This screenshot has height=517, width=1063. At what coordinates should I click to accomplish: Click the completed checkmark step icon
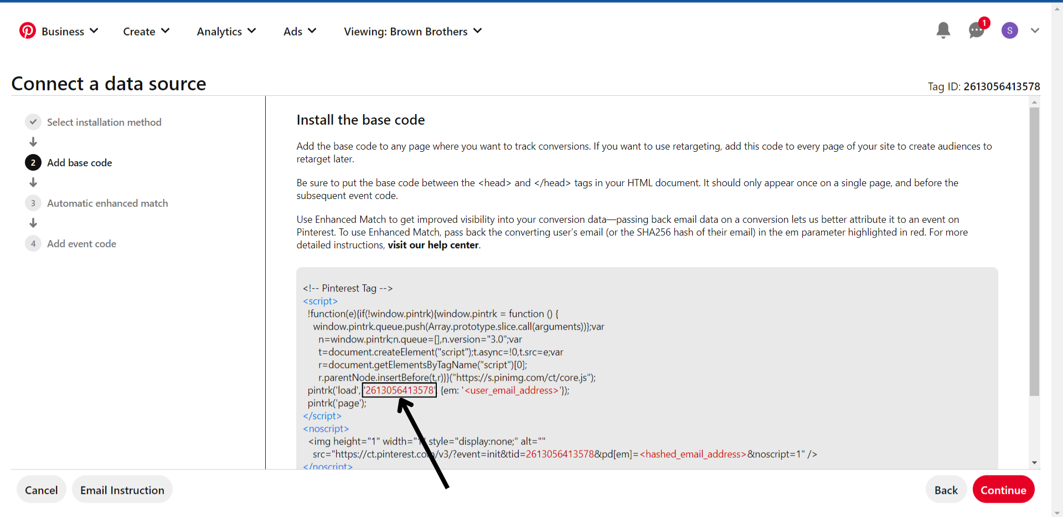pyautogui.click(x=33, y=122)
